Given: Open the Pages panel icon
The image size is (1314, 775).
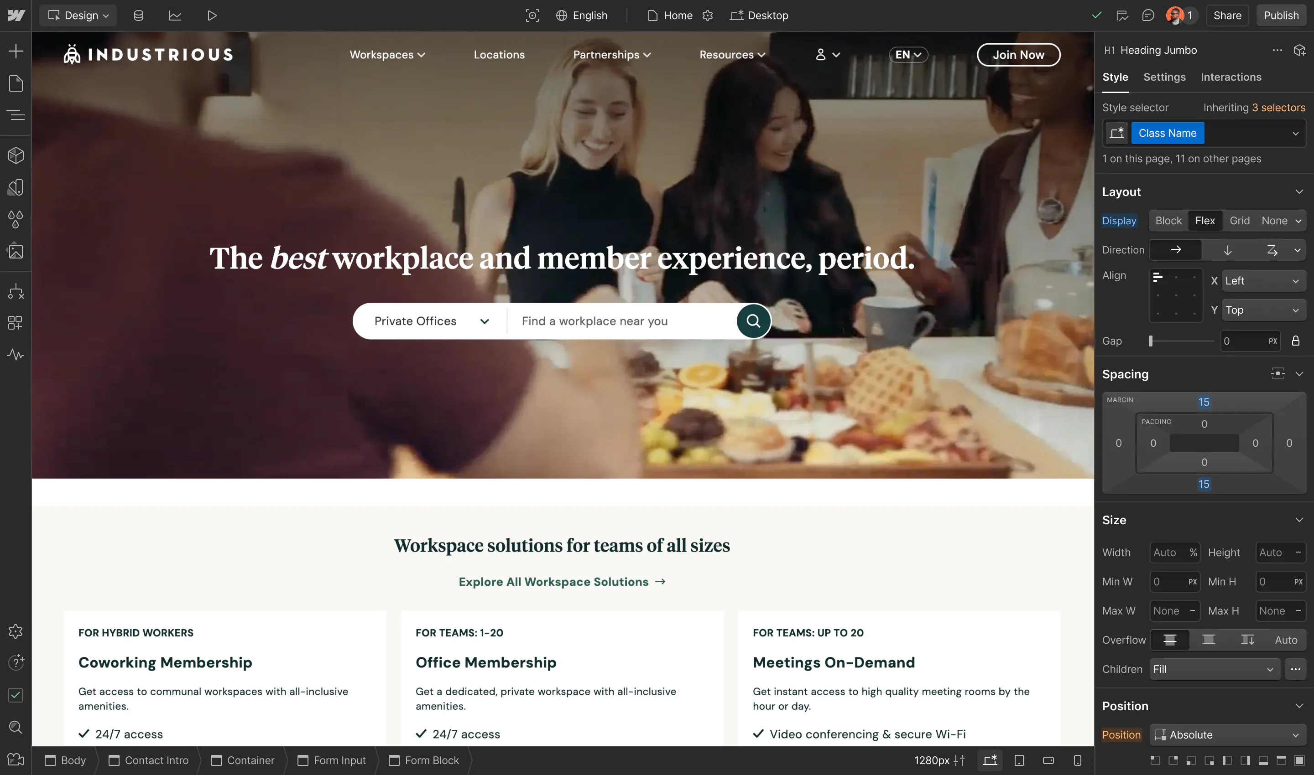Looking at the screenshot, I should coord(16,83).
